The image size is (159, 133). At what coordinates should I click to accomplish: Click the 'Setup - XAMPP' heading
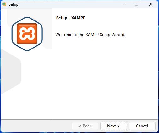[71, 18]
